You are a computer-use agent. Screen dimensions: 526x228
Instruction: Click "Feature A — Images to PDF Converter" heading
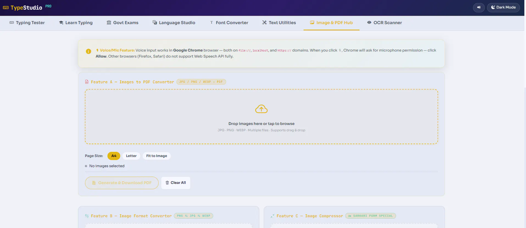tap(132, 82)
